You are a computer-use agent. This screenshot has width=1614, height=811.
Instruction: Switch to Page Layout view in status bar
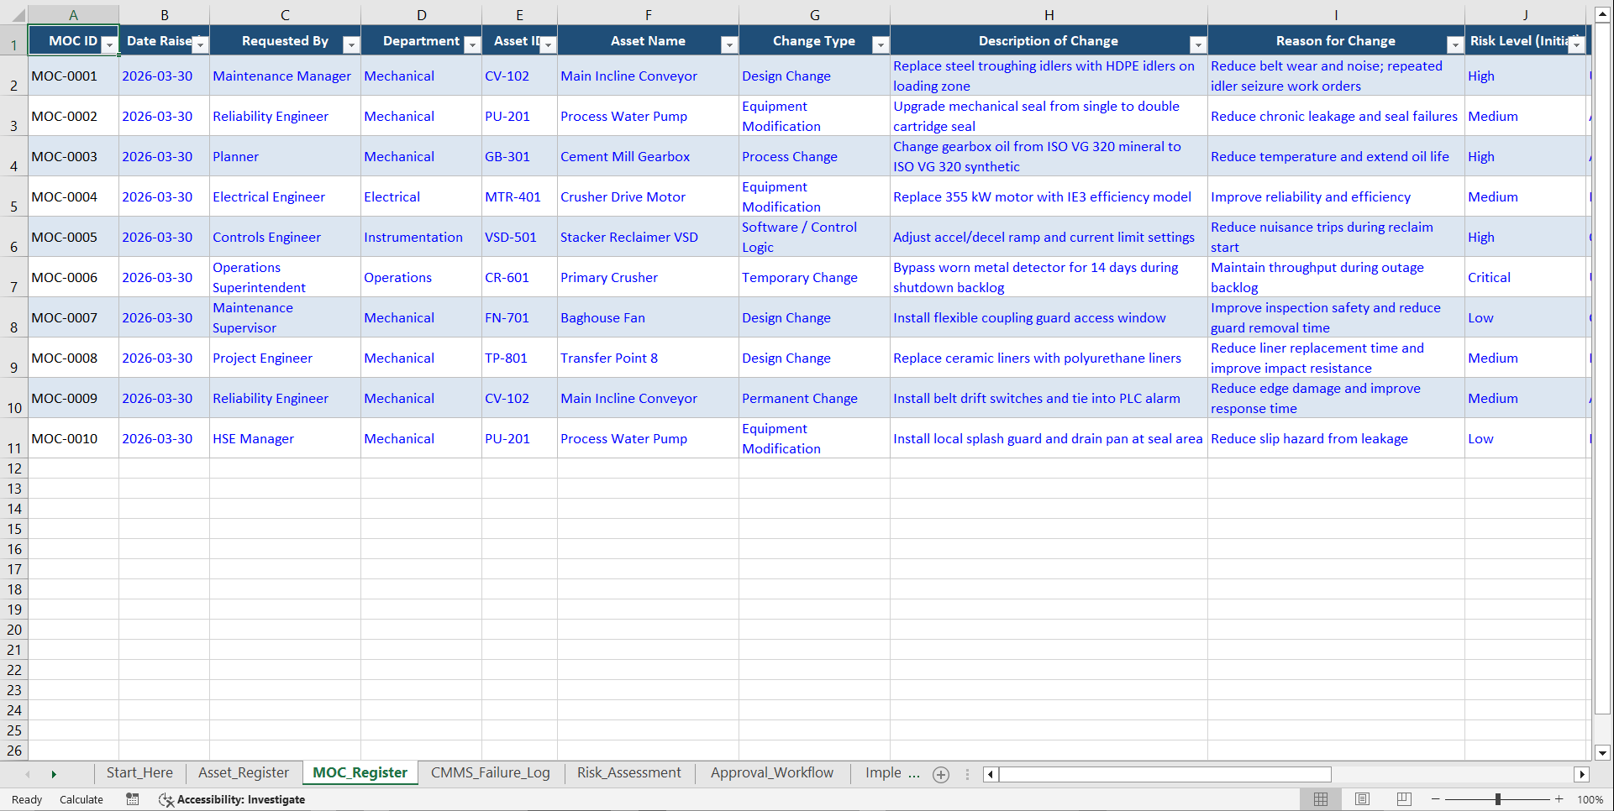tap(1362, 798)
